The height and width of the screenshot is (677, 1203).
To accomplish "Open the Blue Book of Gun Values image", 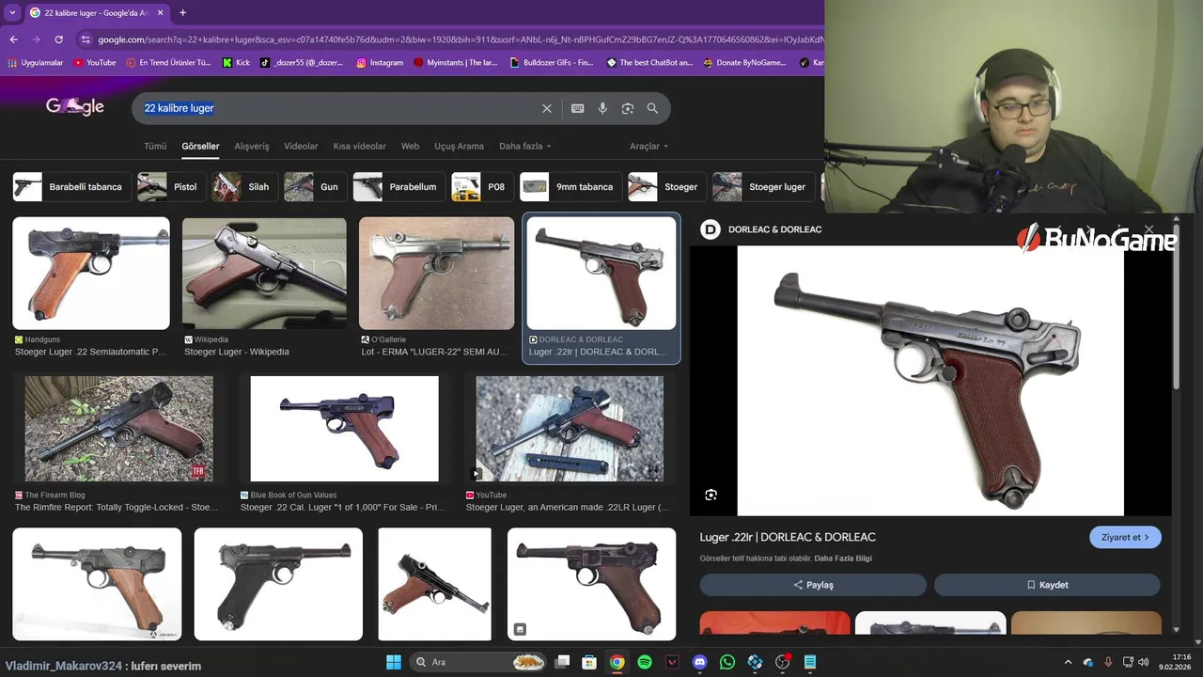I will pos(344,429).
